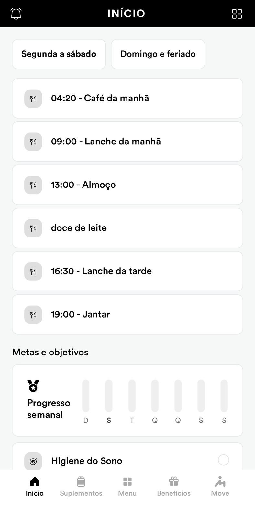255x517 pixels.
Task: Tap the medal icon above Progresso semanal
Action: pyautogui.click(x=33, y=386)
